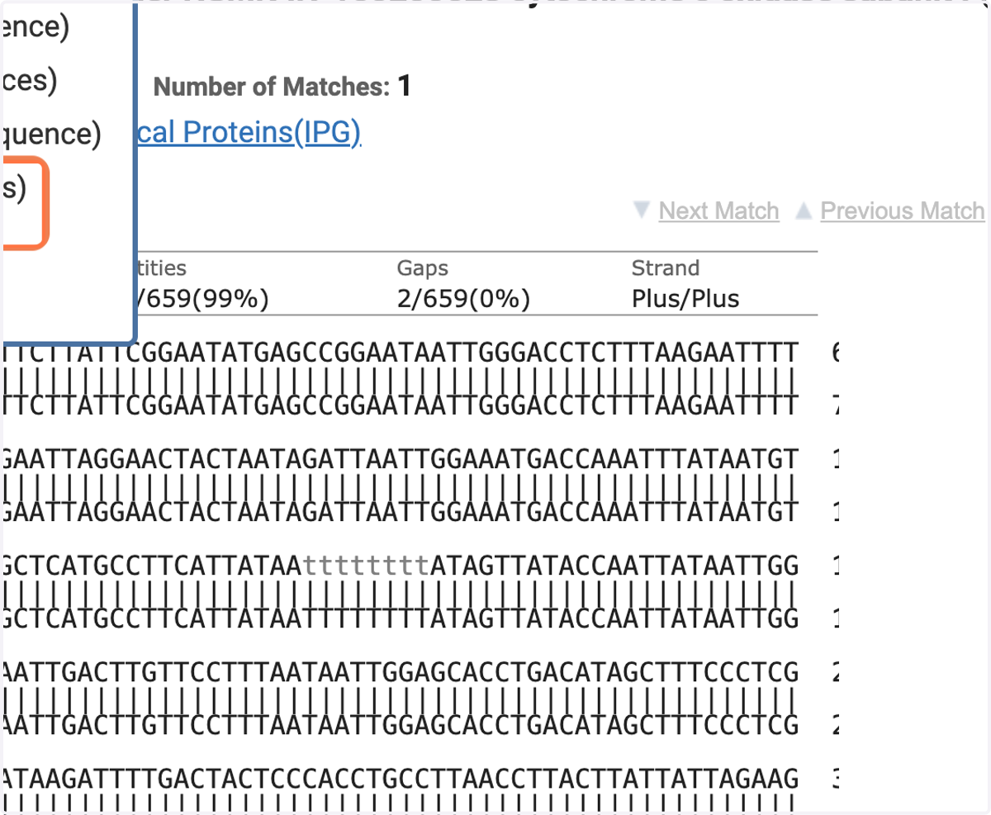Select the dropdown option ending 'ces)'

pos(29,80)
